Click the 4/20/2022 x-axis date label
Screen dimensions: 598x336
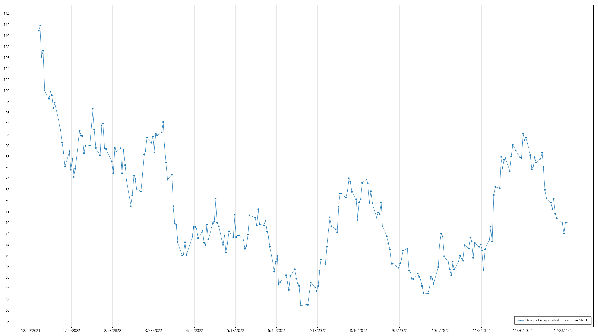pyautogui.click(x=194, y=330)
